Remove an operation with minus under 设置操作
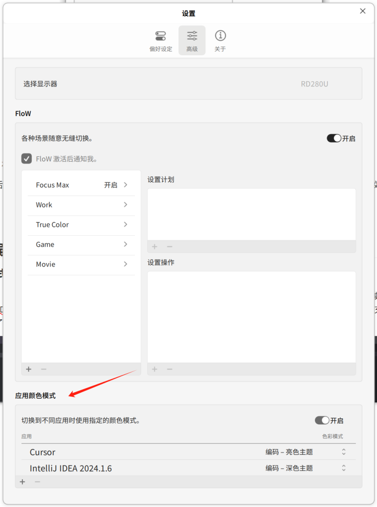 (x=169, y=369)
